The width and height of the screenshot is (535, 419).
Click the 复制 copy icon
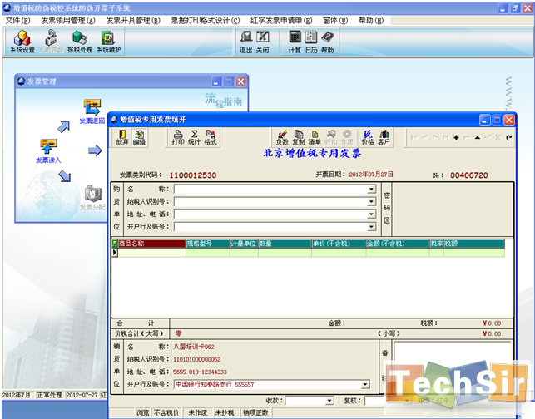pyautogui.click(x=299, y=137)
